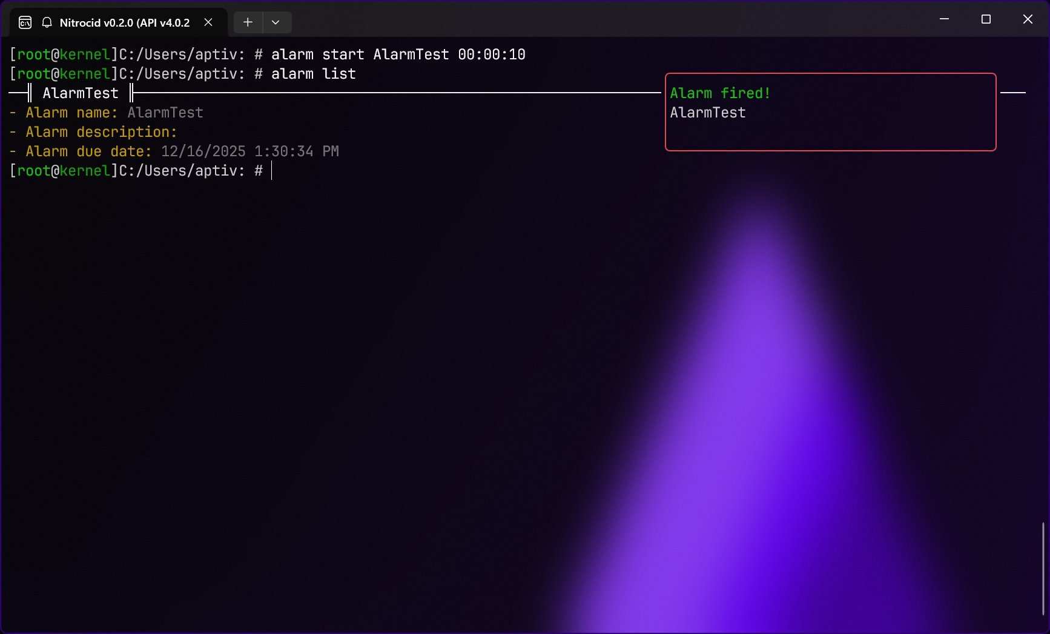Click the 'AlarmTest' section header in the list
Viewport: 1050px width, 634px height.
pyautogui.click(x=81, y=93)
